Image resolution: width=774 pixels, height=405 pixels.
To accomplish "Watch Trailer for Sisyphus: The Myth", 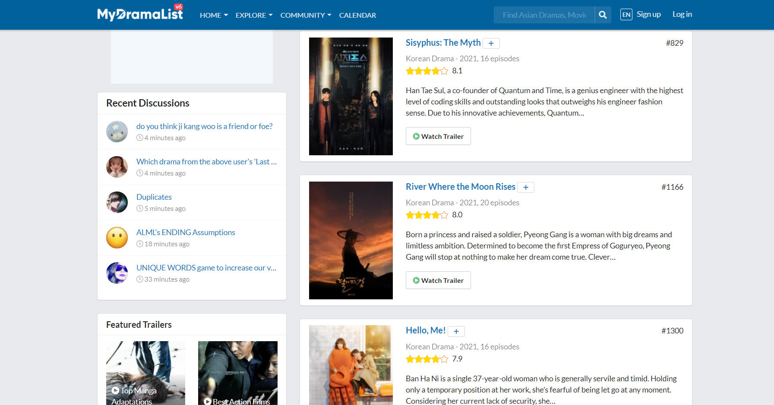I will (x=438, y=136).
